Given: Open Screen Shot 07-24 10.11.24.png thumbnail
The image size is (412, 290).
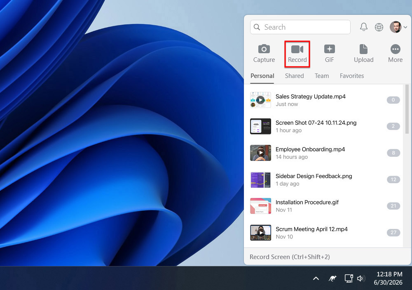Looking at the screenshot, I should (x=260, y=126).
